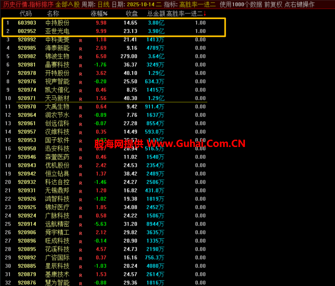Viewport: 335px width, 286px height.
Task: Click the R marker next to 远航精密
Action: tap(81, 225)
